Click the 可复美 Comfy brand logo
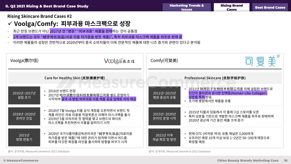291x164 pixels. tap(262, 61)
